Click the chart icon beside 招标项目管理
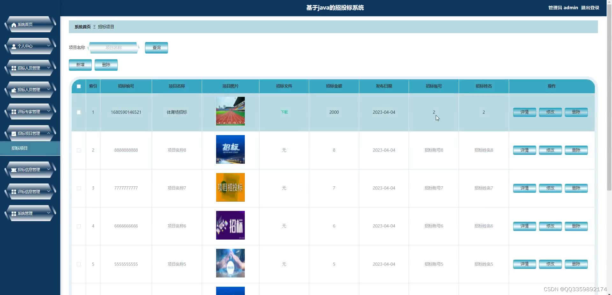The width and height of the screenshot is (612, 295). [14, 134]
